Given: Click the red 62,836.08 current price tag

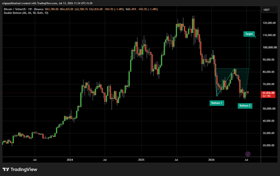Looking at the screenshot, I should click(268, 93).
